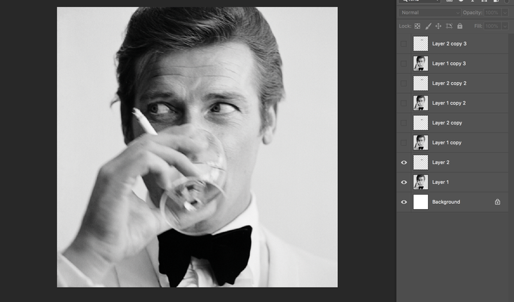Select the Layer 2 copy 3 thumbnail
This screenshot has height=302, width=514.
click(x=421, y=44)
